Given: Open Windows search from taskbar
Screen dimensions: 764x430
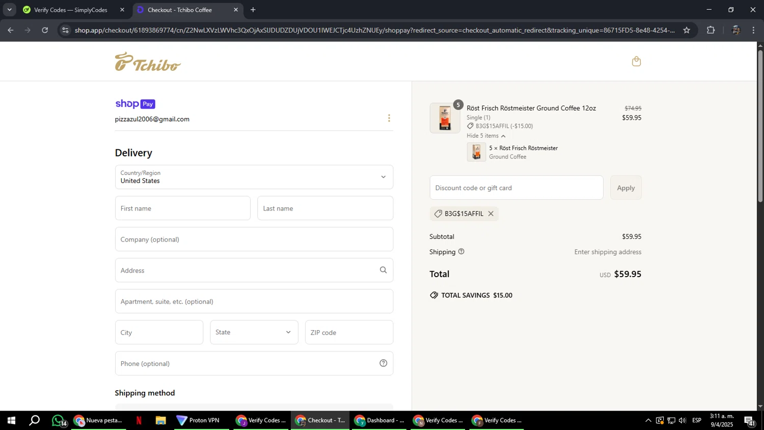Looking at the screenshot, I should (34, 420).
